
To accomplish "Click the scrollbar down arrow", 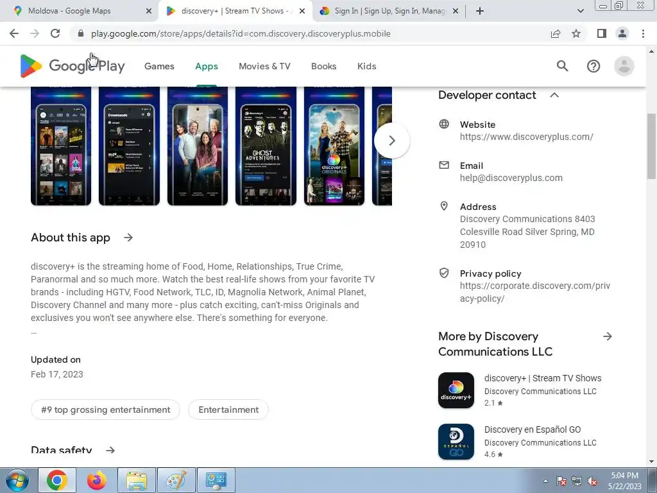I will 652,462.
